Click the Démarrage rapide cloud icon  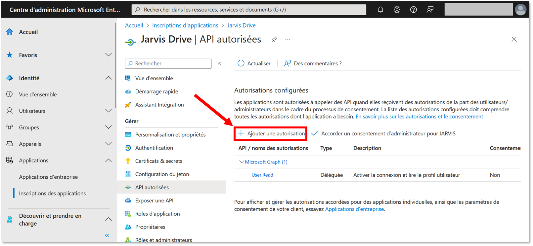[128, 91]
